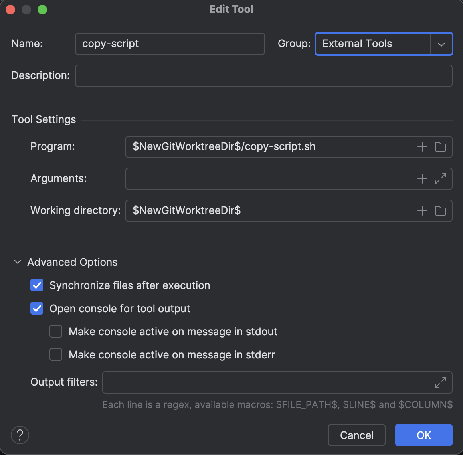Uncheck Open console for tool output
Image resolution: width=463 pixels, height=455 pixels.
coord(36,308)
